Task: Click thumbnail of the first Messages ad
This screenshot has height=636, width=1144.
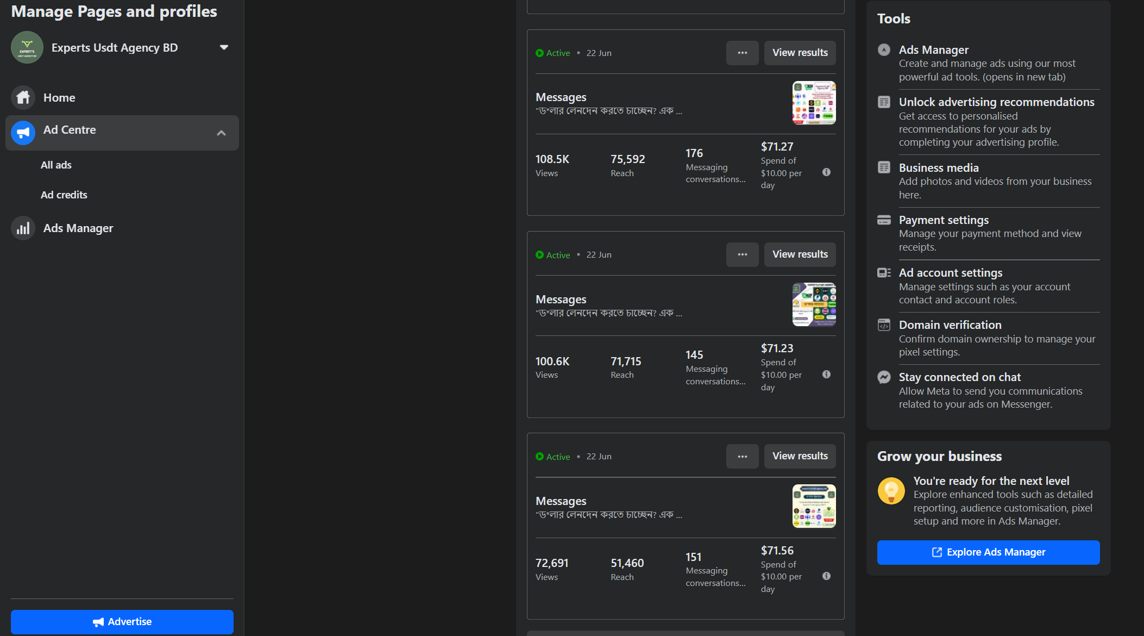Action: pyautogui.click(x=814, y=103)
